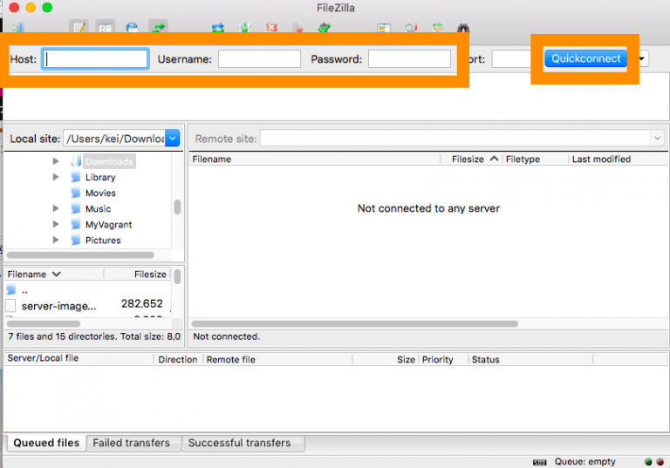
Task: Click the server-image file icon
Action: 10,305
